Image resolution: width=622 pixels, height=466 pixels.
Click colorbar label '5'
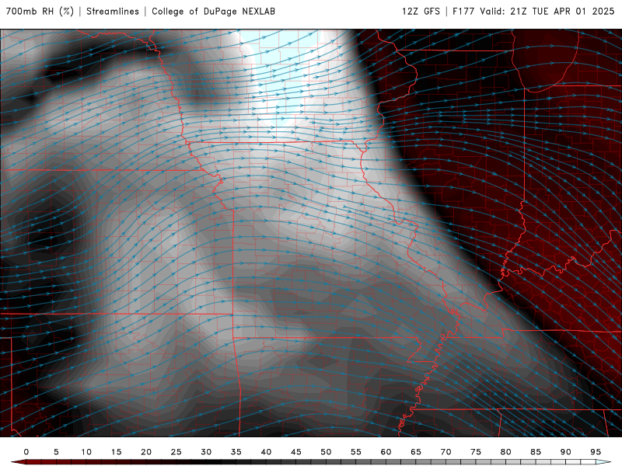pyautogui.click(x=56, y=452)
